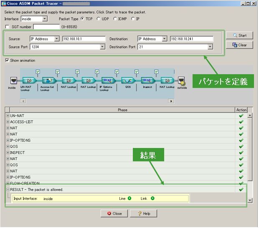Screen dimensions: 259x228
Task: Open the Source Port dropdown
Action: point(103,47)
